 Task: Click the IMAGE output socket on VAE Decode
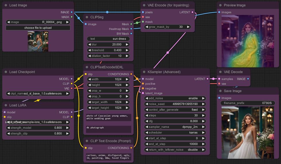[x=248, y=79]
